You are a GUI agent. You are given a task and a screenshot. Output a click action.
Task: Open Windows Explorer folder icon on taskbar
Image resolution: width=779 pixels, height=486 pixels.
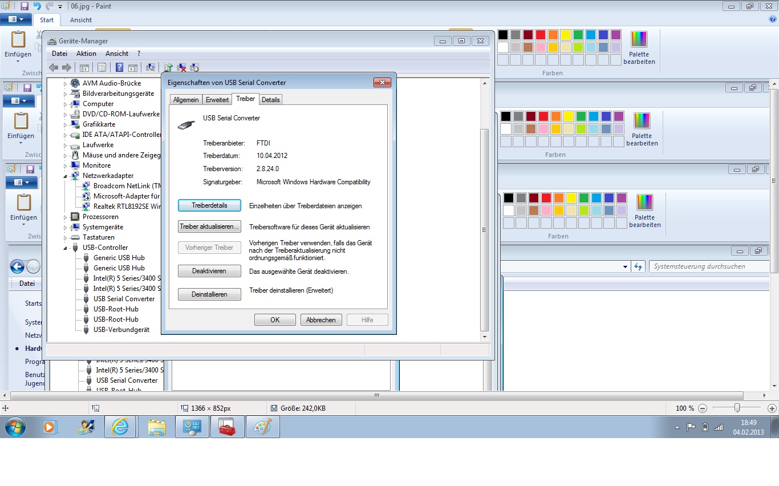point(156,427)
